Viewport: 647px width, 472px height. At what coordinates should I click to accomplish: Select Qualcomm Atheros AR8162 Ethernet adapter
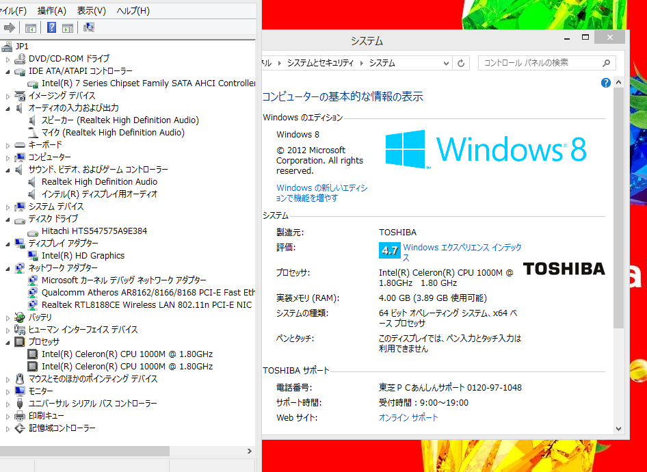148,293
